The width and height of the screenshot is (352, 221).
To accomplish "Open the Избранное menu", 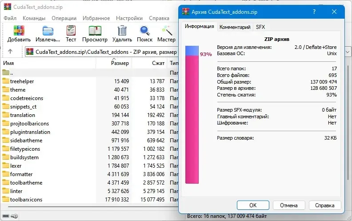I will pos(96,18).
